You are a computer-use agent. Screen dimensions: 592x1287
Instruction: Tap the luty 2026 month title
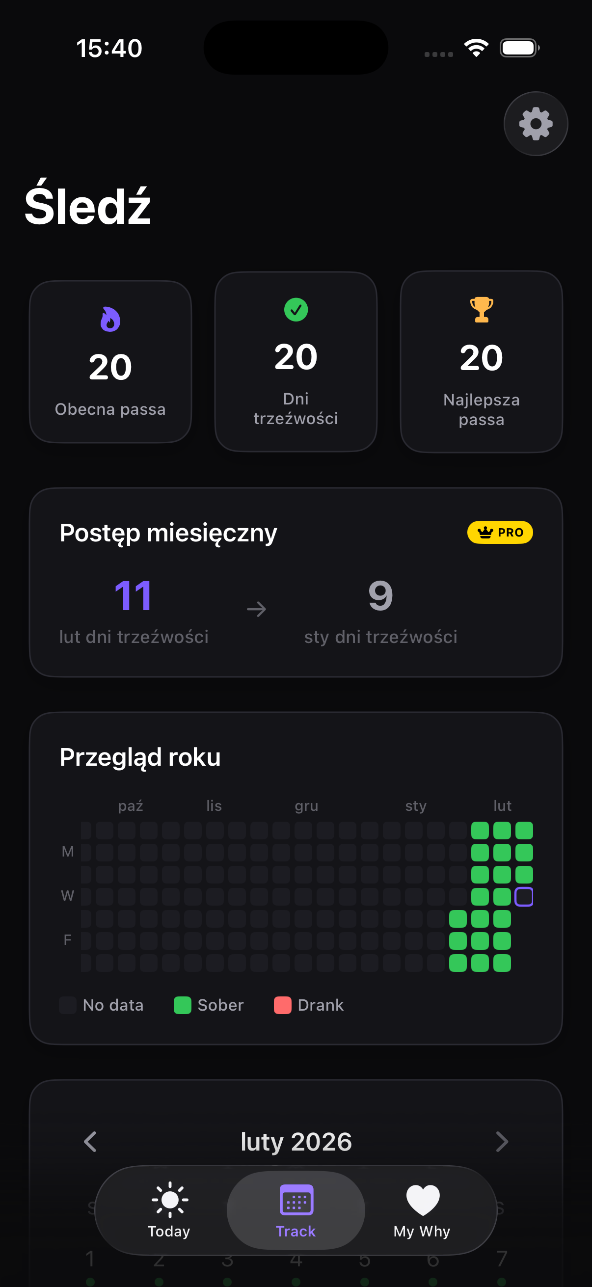coord(296,1142)
